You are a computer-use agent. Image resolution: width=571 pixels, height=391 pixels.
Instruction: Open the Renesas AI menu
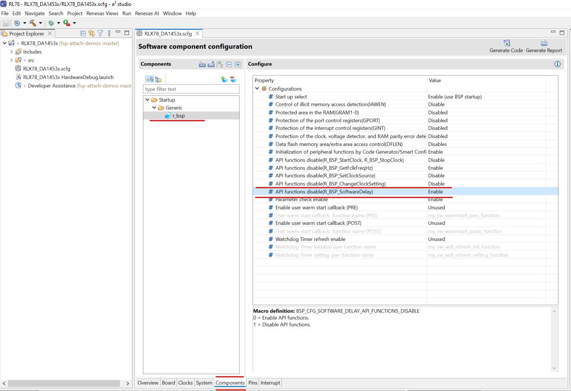147,14
